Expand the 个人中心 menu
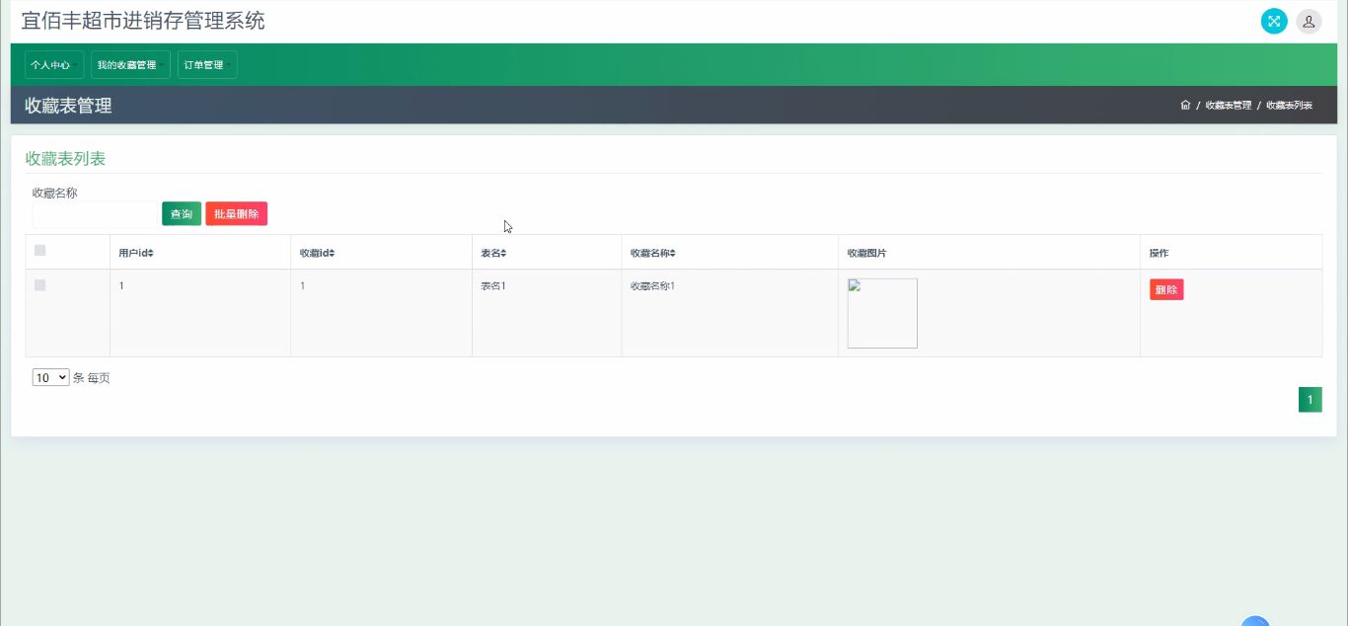 click(54, 65)
